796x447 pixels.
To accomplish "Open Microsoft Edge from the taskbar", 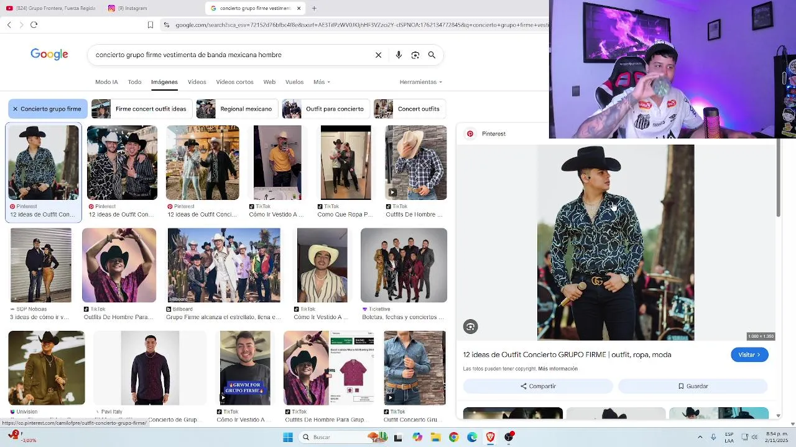I will (x=472, y=437).
